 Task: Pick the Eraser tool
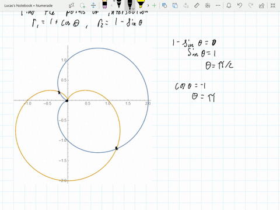[104, 5]
